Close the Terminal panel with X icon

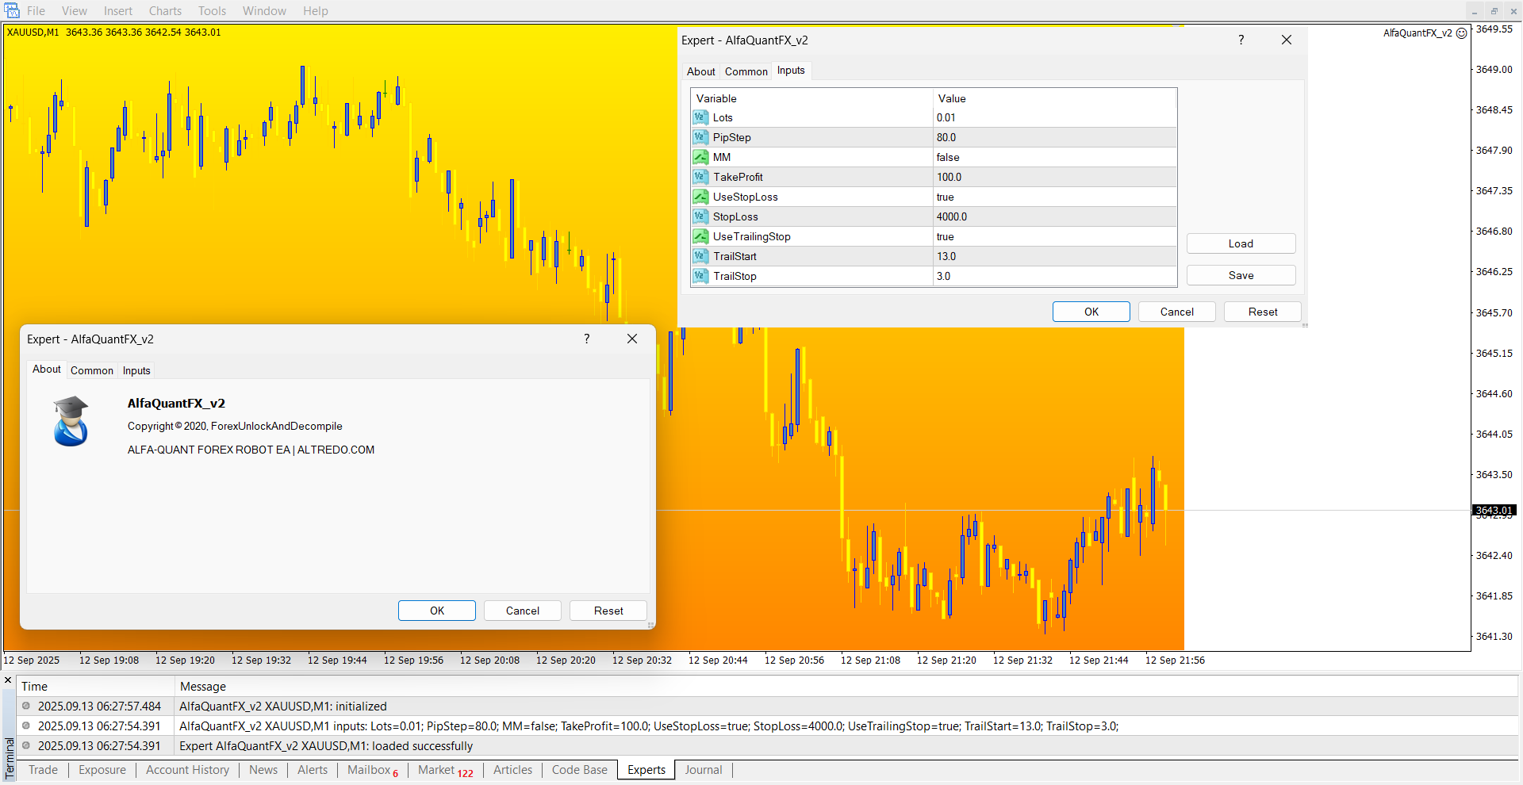point(9,680)
